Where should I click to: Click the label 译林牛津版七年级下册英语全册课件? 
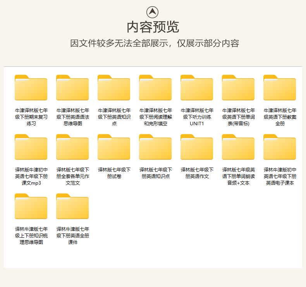click(72, 236)
